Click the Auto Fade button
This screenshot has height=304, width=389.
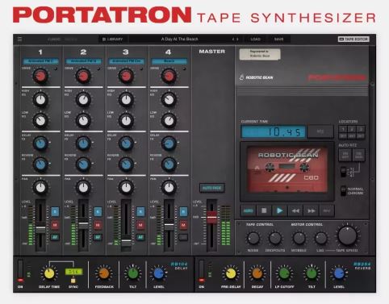click(x=212, y=188)
